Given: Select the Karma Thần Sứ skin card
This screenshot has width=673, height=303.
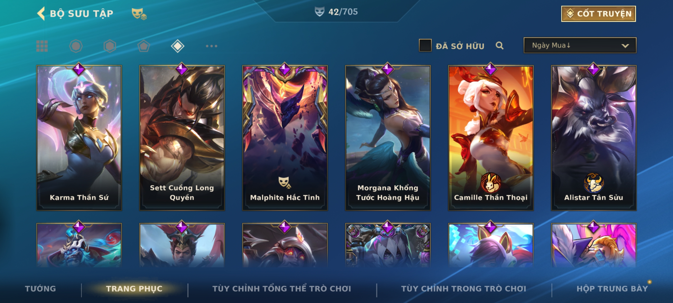Looking at the screenshot, I should click(x=79, y=138).
